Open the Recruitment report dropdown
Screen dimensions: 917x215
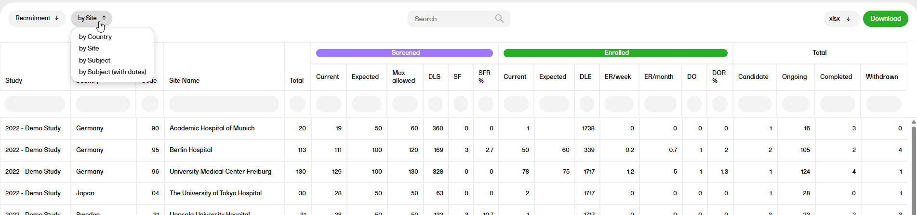click(37, 18)
